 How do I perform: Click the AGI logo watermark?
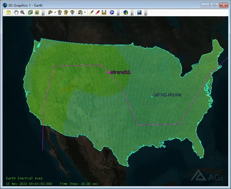pyautogui.click(x=208, y=177)
